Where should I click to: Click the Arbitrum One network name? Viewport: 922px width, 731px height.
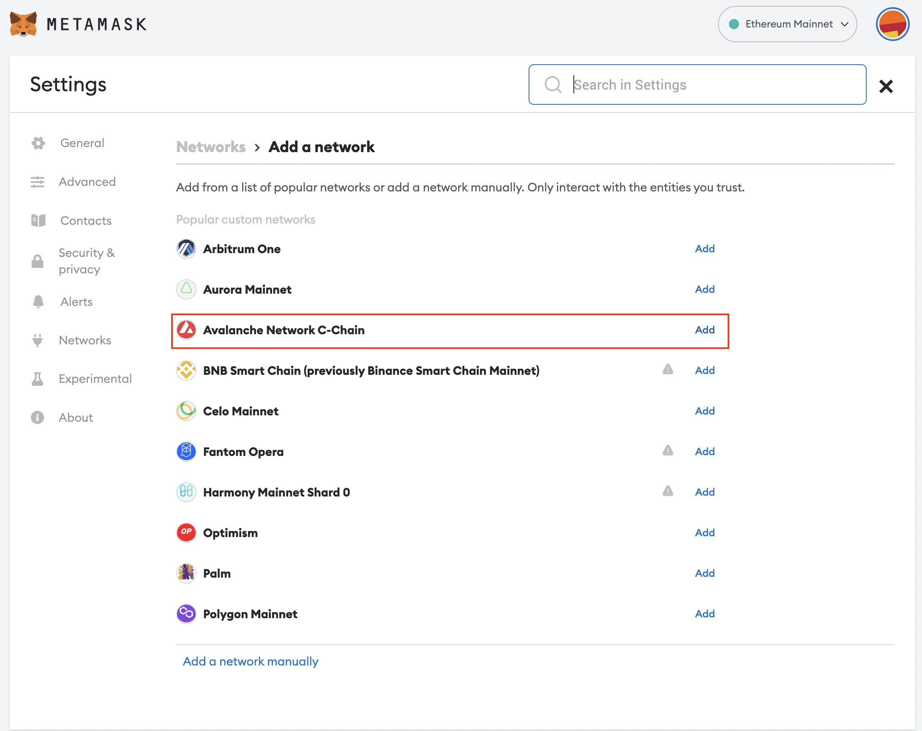click(242, 249)
